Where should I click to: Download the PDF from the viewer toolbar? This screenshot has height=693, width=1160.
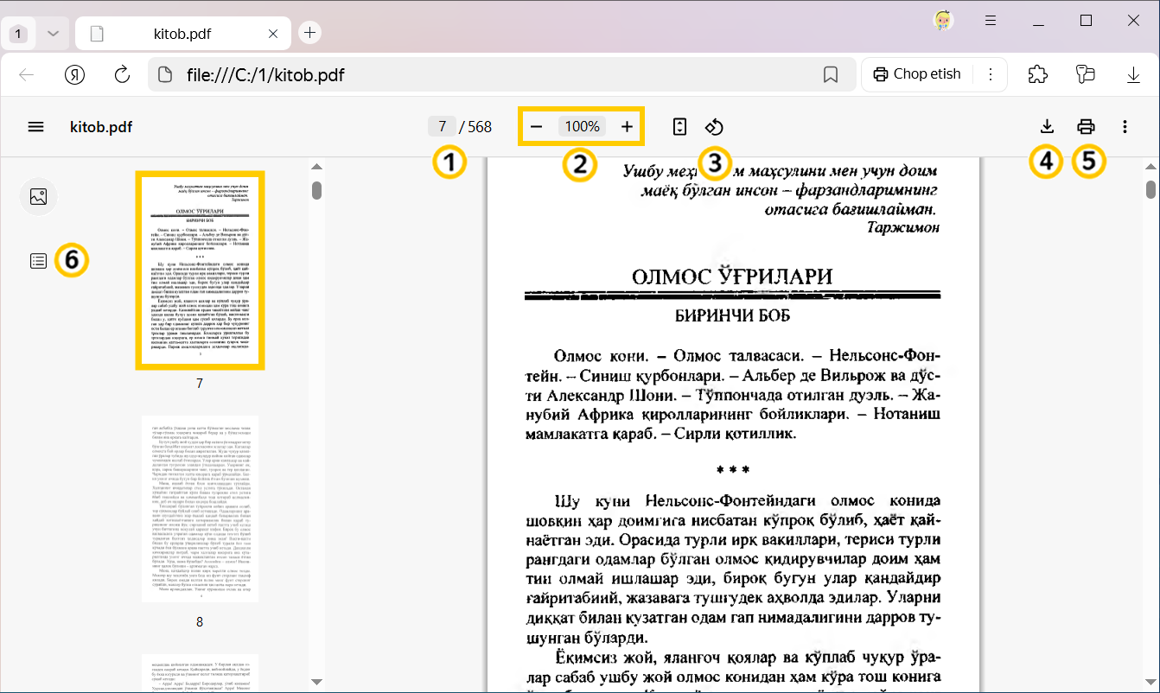click(1047, 127)
